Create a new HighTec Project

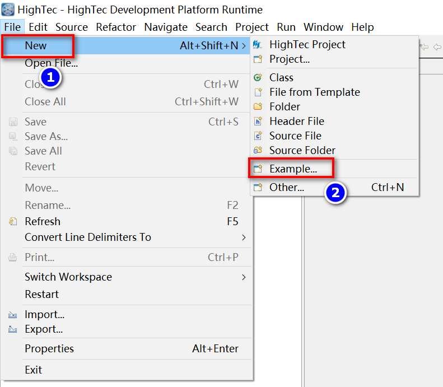[x=334, y=45]
